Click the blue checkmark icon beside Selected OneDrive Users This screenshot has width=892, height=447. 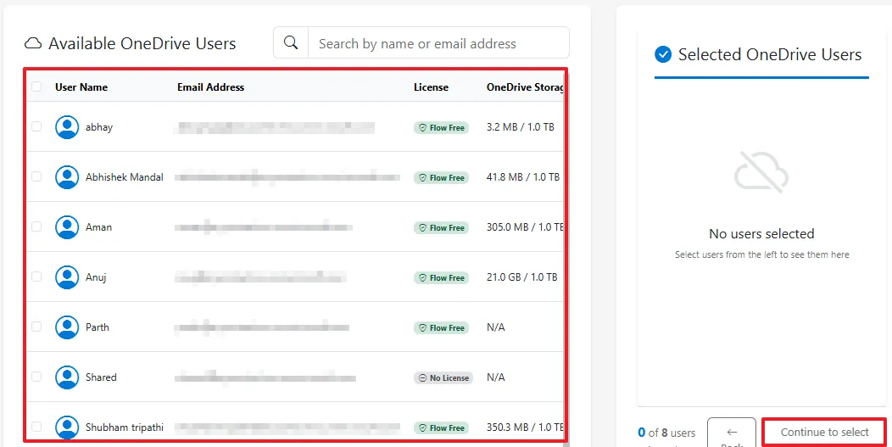click(x=663, y=54)
